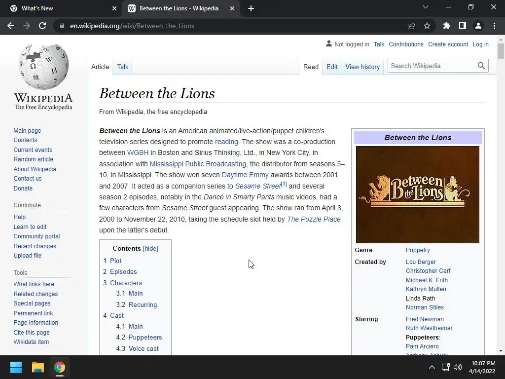
Task: Open the tab search dropdown arrow
Action: click(426, 7)
